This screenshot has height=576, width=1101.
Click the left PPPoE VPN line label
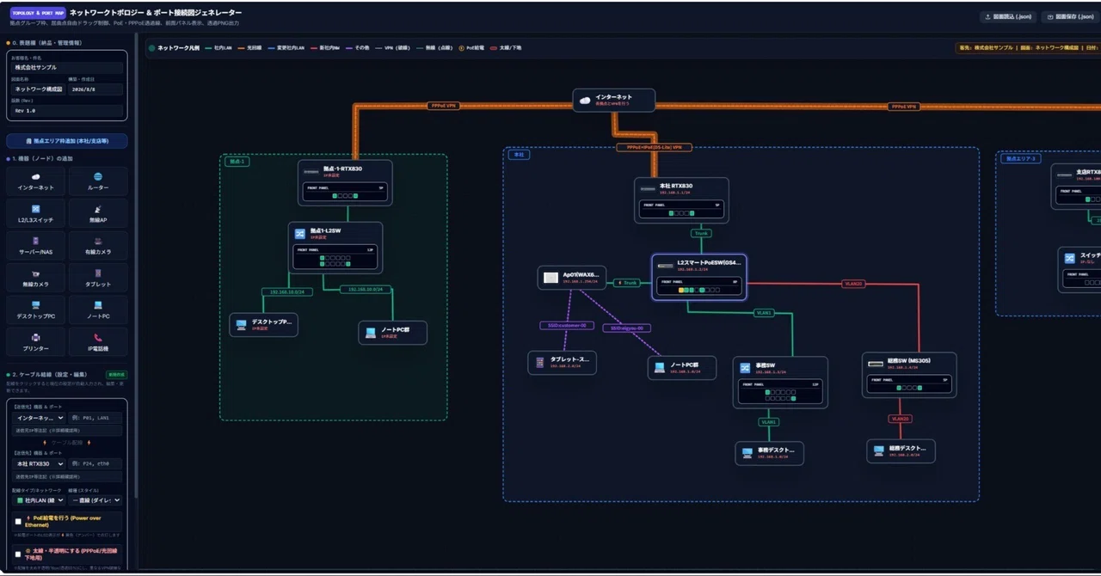[443, 106]
